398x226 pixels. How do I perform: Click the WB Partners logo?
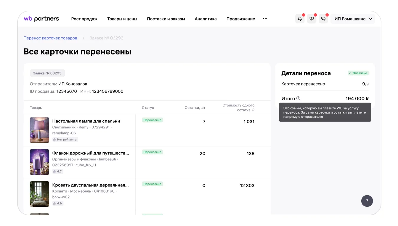pos(41,19)
